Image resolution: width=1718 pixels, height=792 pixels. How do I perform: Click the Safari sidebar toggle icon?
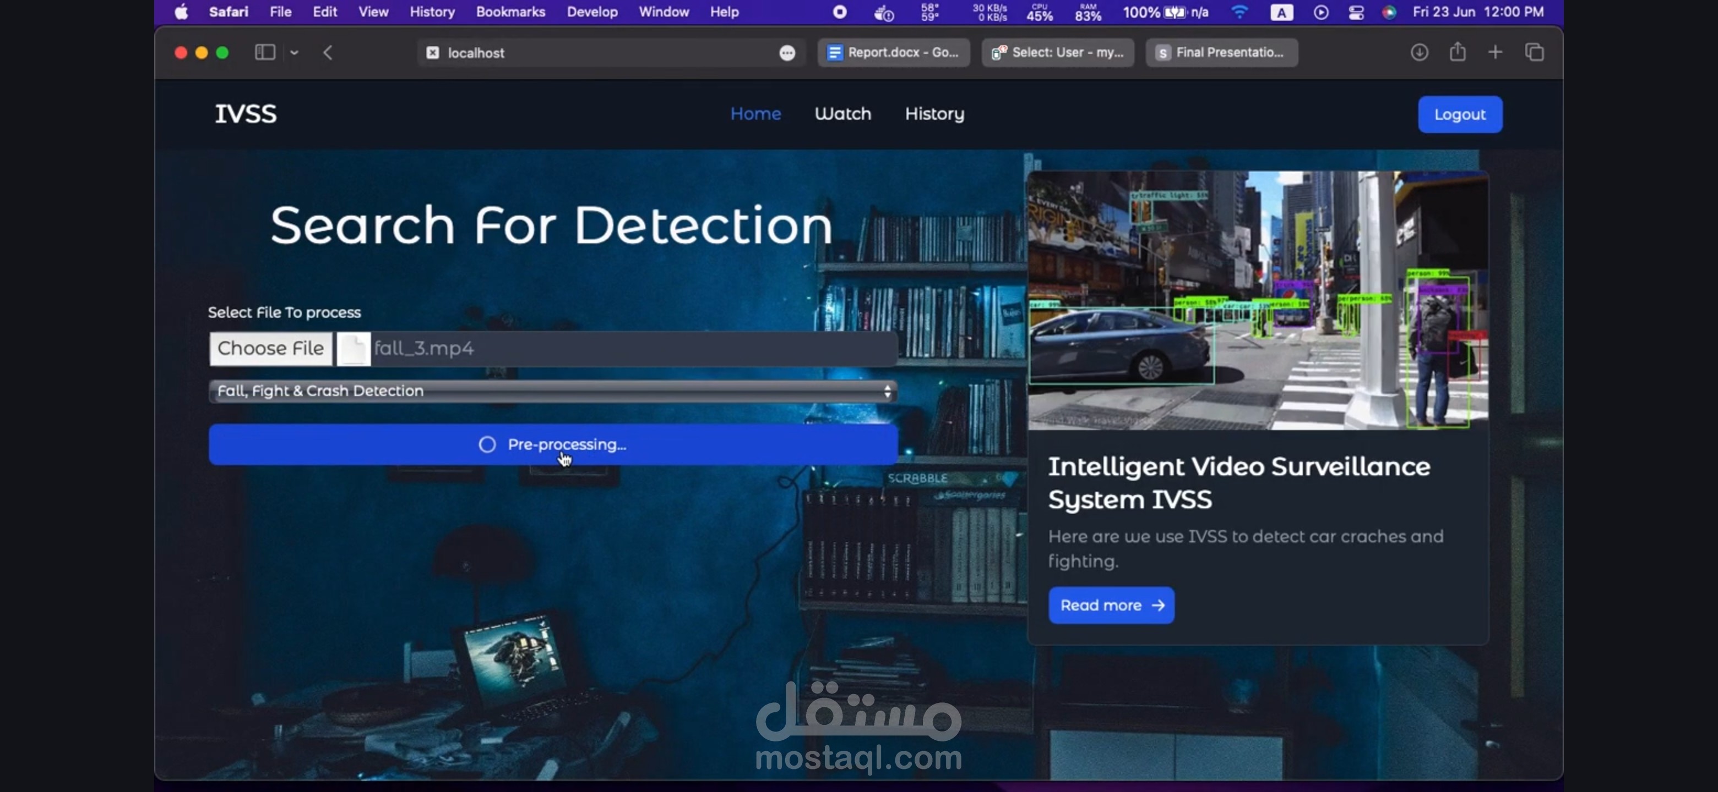pos(265,52)
